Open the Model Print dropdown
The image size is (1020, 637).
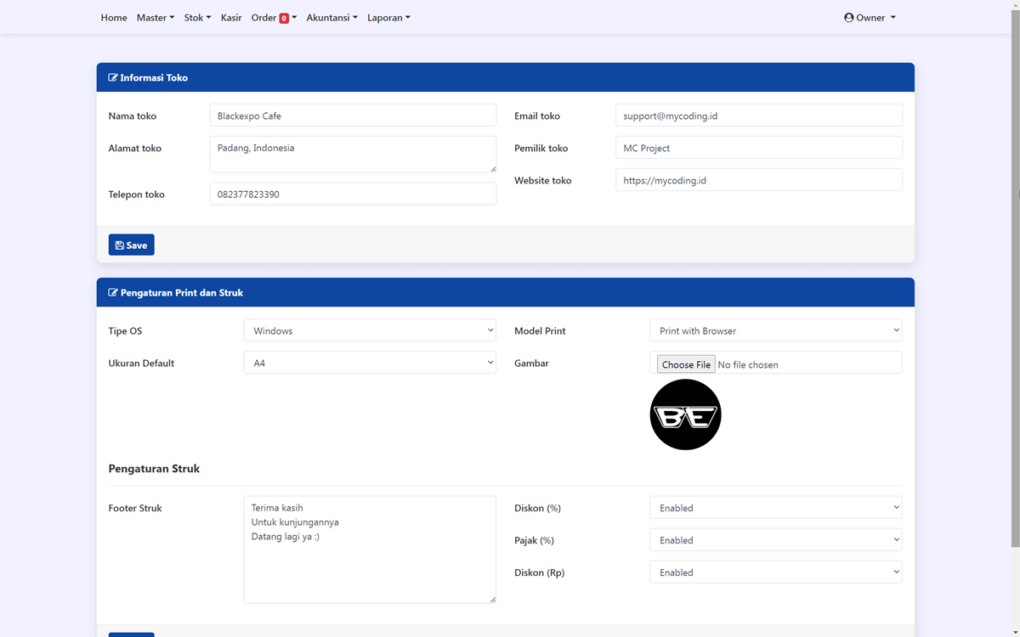click(775, 330)
